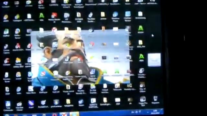Open the green spreadsheet-style icon in left column

[x=6, y=32]
